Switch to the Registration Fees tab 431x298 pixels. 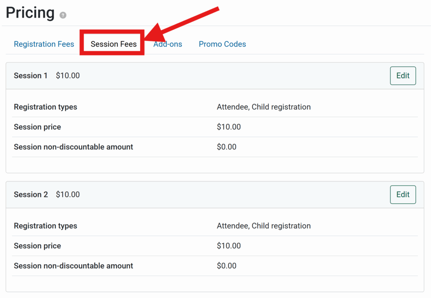pyautogui.click(x=44, y=44)
